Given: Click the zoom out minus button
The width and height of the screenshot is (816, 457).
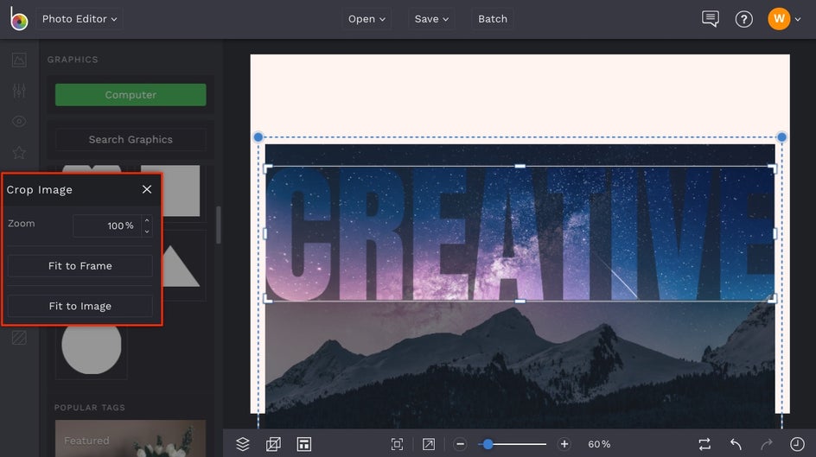Looking at the screenshot, I should click(460, 444).
